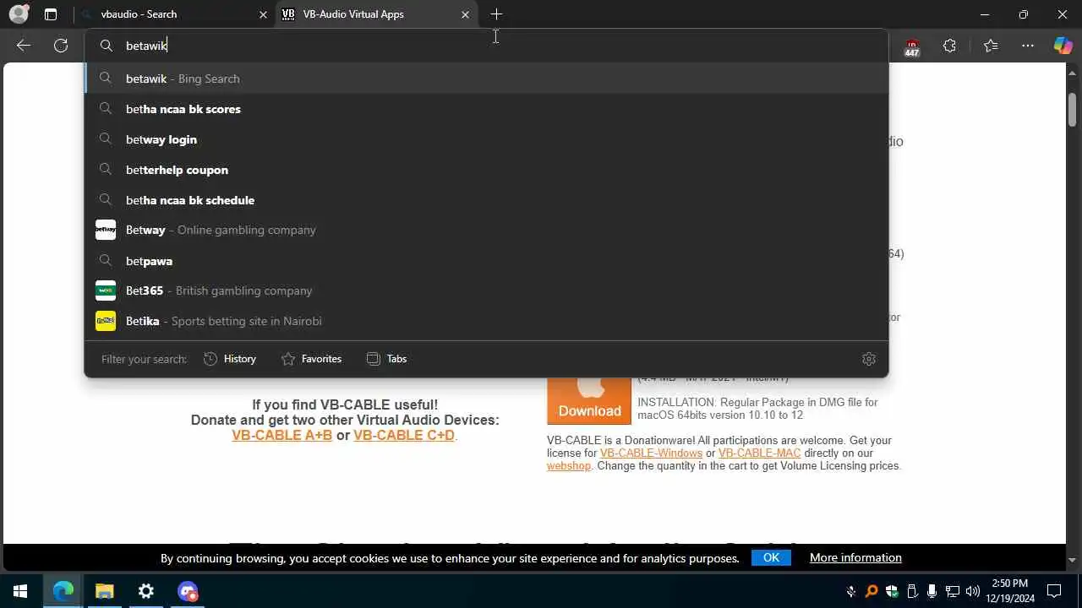Open the VB-CABLE A+B link

[x=281, y=435]
